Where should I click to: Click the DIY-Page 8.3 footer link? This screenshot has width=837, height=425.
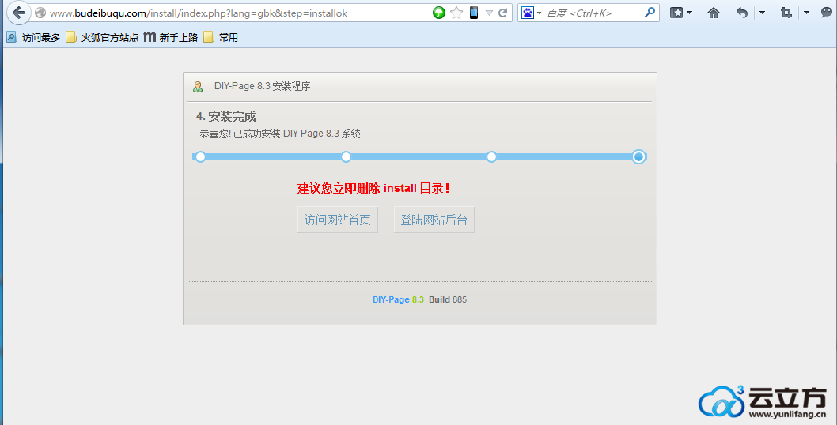pos(398,299)
